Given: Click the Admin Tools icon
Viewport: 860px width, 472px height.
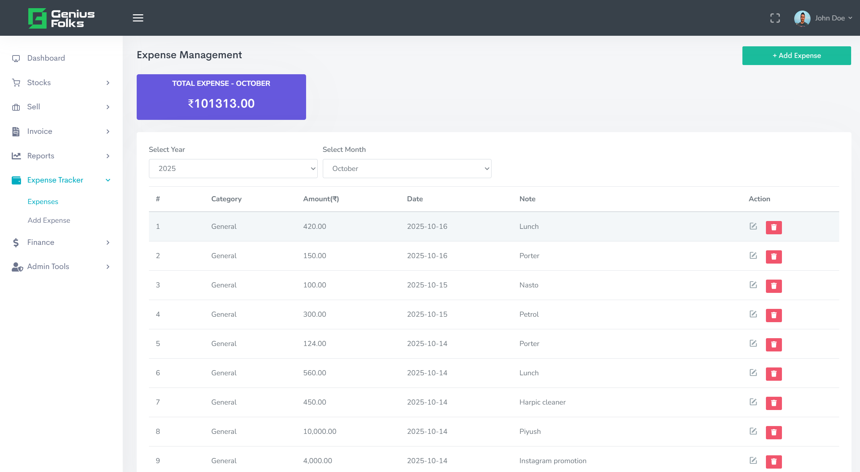Looking at the screenshot, I should [x=16, y=267].
